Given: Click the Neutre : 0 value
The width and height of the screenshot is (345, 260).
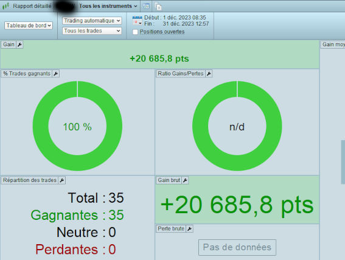Looking at the screenshot, I should pos(86,232).
